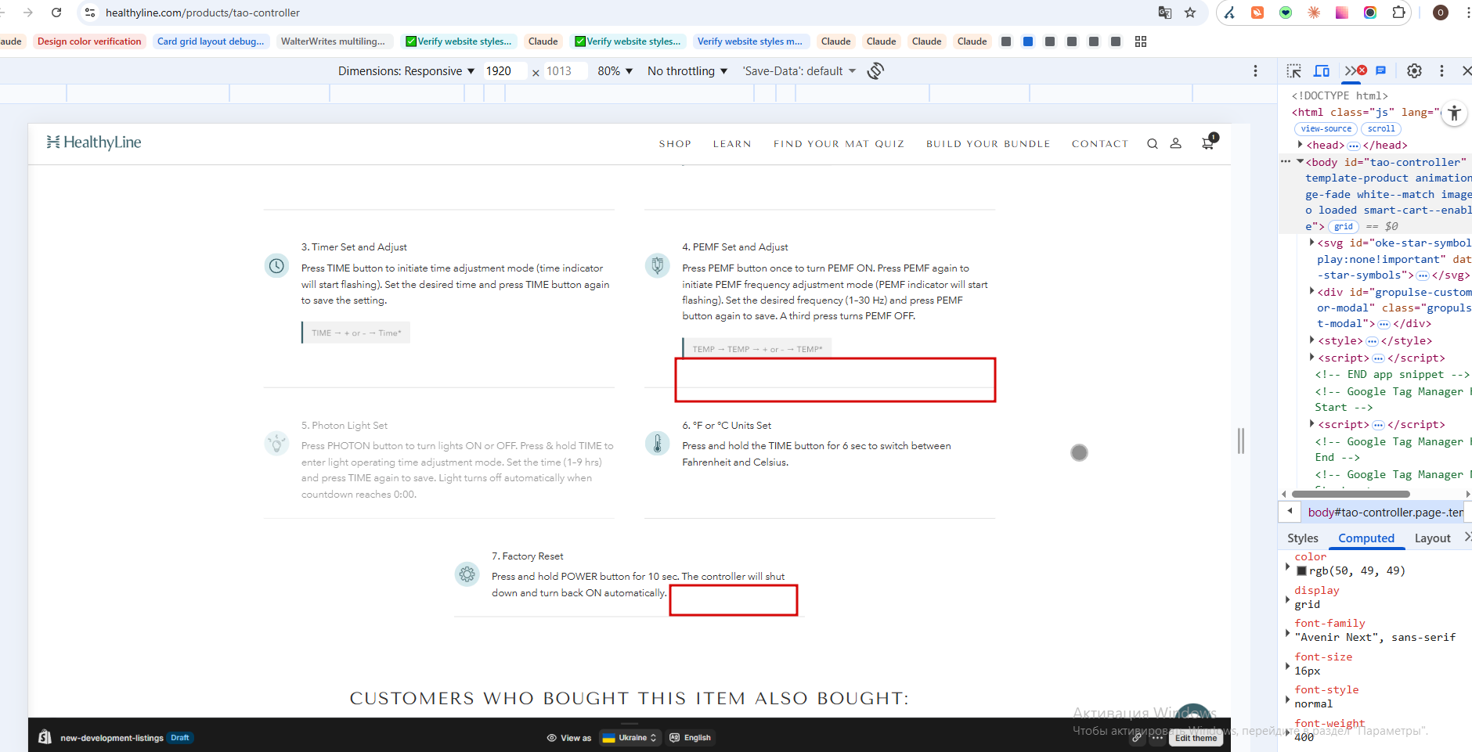The width and height of the screenshot is (1472, 752).
Task: Open the accessibility widget icon
Action: tap(1454, 113)
